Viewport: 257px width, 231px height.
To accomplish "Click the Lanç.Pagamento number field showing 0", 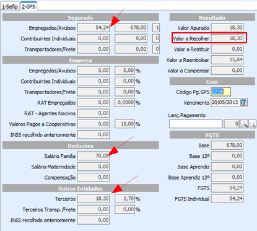I will click(x=232, y=124).
